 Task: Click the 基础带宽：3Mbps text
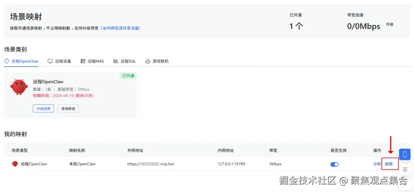74,89
